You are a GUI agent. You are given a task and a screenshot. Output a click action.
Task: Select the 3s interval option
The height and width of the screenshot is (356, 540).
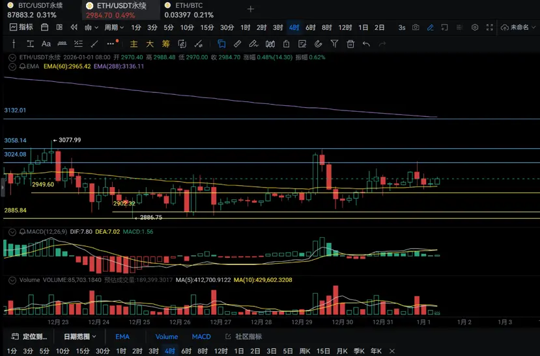tap(401, 27)
